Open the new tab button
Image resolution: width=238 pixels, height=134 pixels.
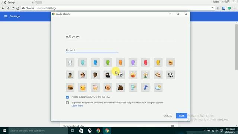point(39,3)
